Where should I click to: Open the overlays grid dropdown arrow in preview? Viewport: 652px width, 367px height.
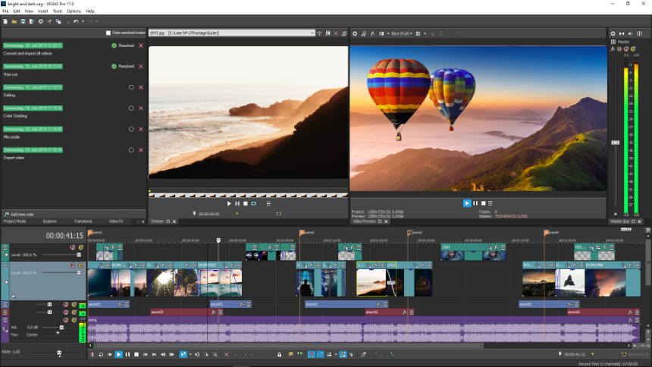(x=425, y=33)
